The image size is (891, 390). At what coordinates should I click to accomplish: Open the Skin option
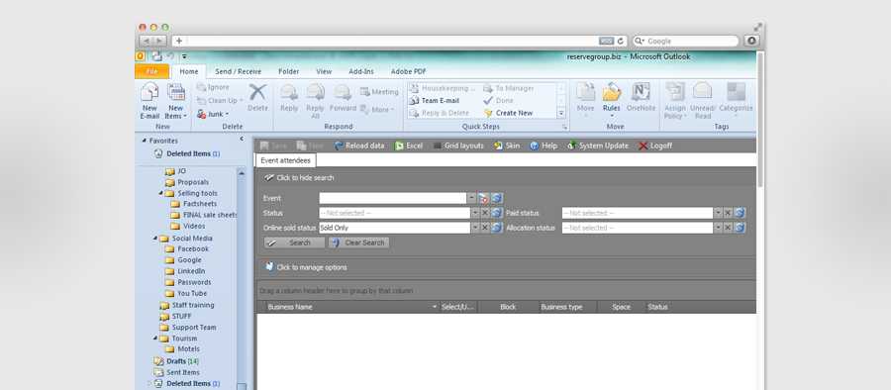pos(506,146)
